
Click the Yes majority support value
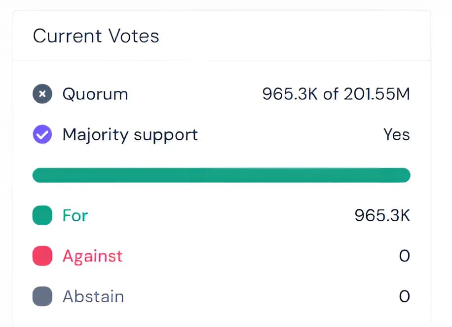396,134
